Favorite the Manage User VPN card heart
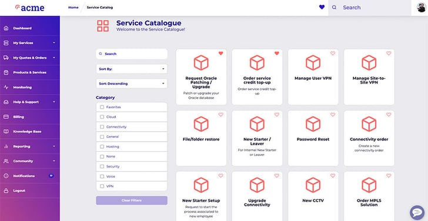Image resolution: width=428 pixels, height=221 pixels. pos(333,53)
